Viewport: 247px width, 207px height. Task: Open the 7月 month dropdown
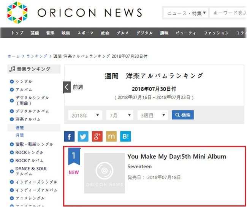(120, 115)
